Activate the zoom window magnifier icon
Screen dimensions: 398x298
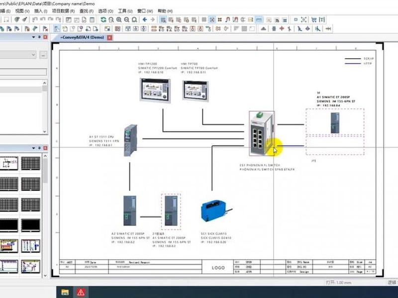tap(111, 20)
